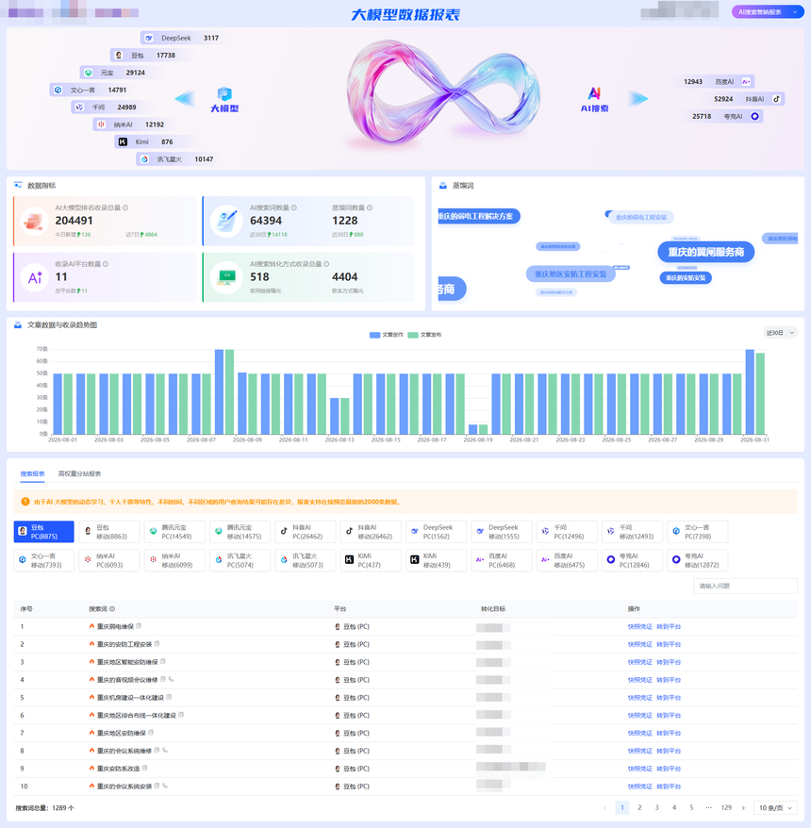Click the info icon beside the 搜索词 column header
The height and width of the screenshot is (828, 811).
tap(112, 609)
